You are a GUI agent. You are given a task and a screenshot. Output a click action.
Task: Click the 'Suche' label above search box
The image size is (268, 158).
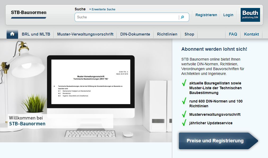click(x=80, y=9)
